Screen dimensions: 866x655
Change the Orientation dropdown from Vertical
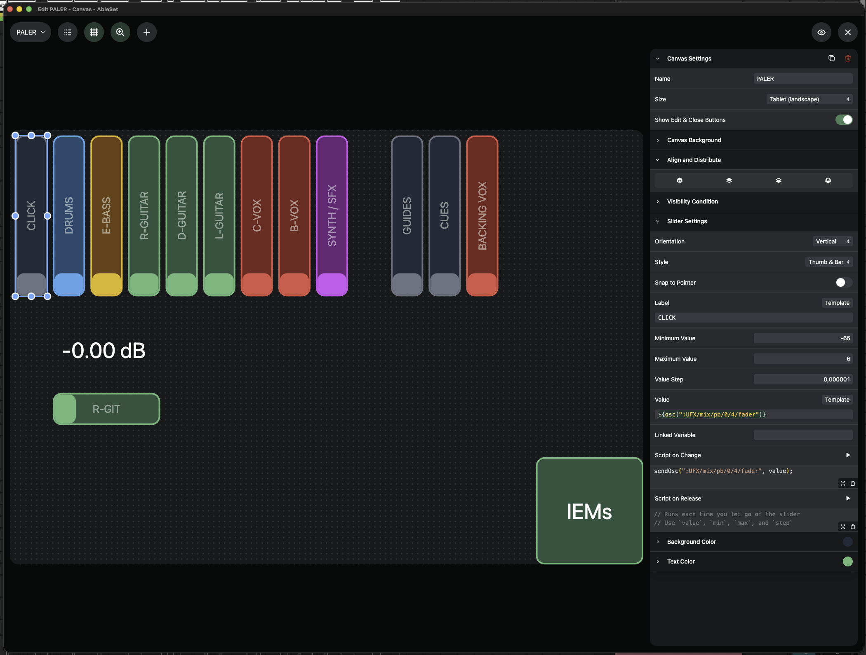click(x=832, y=241)
